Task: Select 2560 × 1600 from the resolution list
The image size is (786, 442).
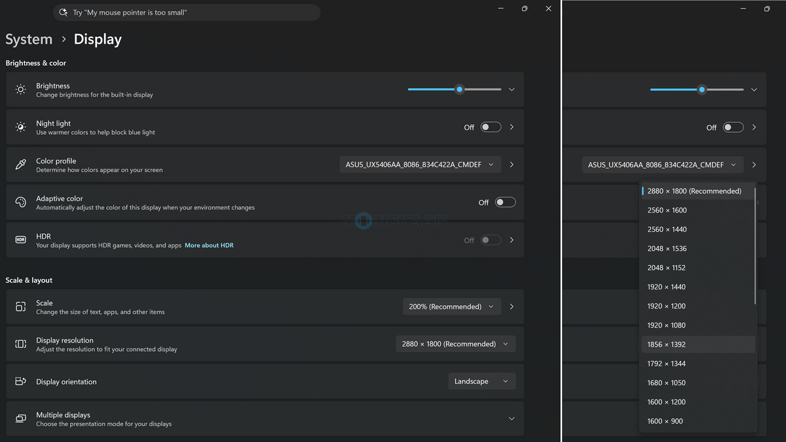Action: point(698,211)
